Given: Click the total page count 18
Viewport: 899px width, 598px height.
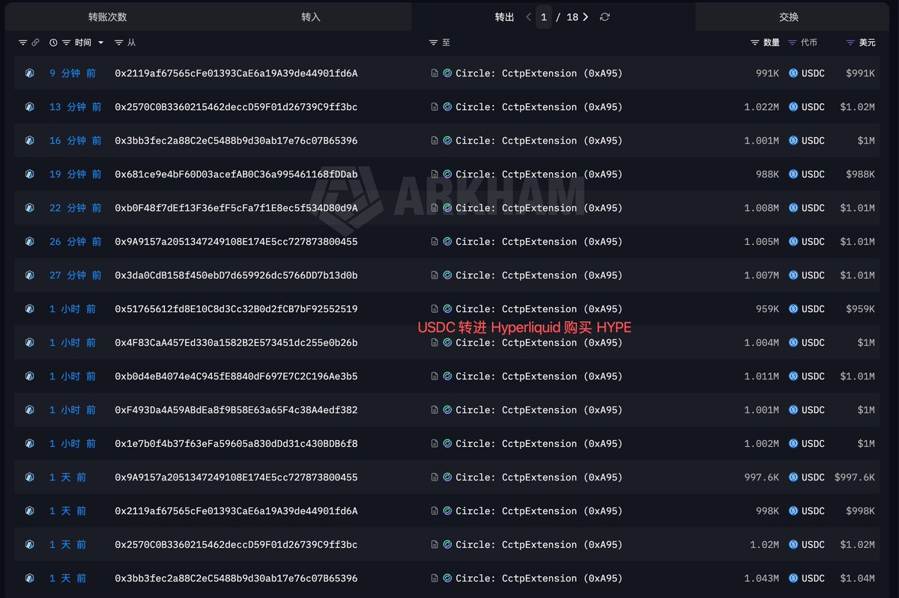Looking at the screenshot, I should coord(572,16).
